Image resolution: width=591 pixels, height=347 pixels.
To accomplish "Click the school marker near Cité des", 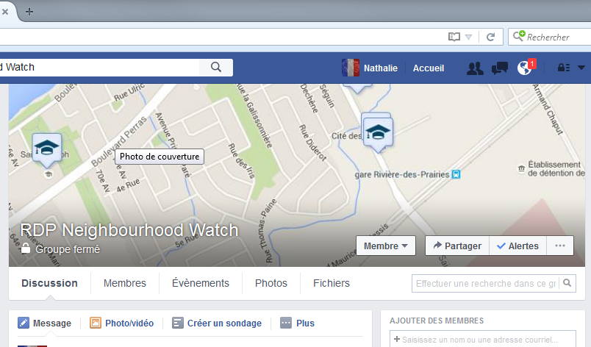I will coord(378,133).
